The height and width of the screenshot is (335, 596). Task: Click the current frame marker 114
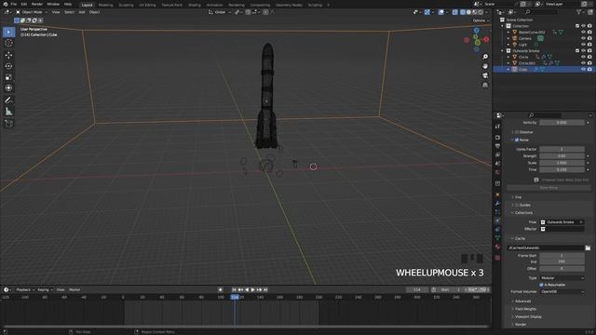coord(235,297)
